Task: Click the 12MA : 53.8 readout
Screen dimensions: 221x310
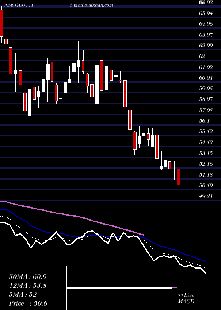Action: 27,286
